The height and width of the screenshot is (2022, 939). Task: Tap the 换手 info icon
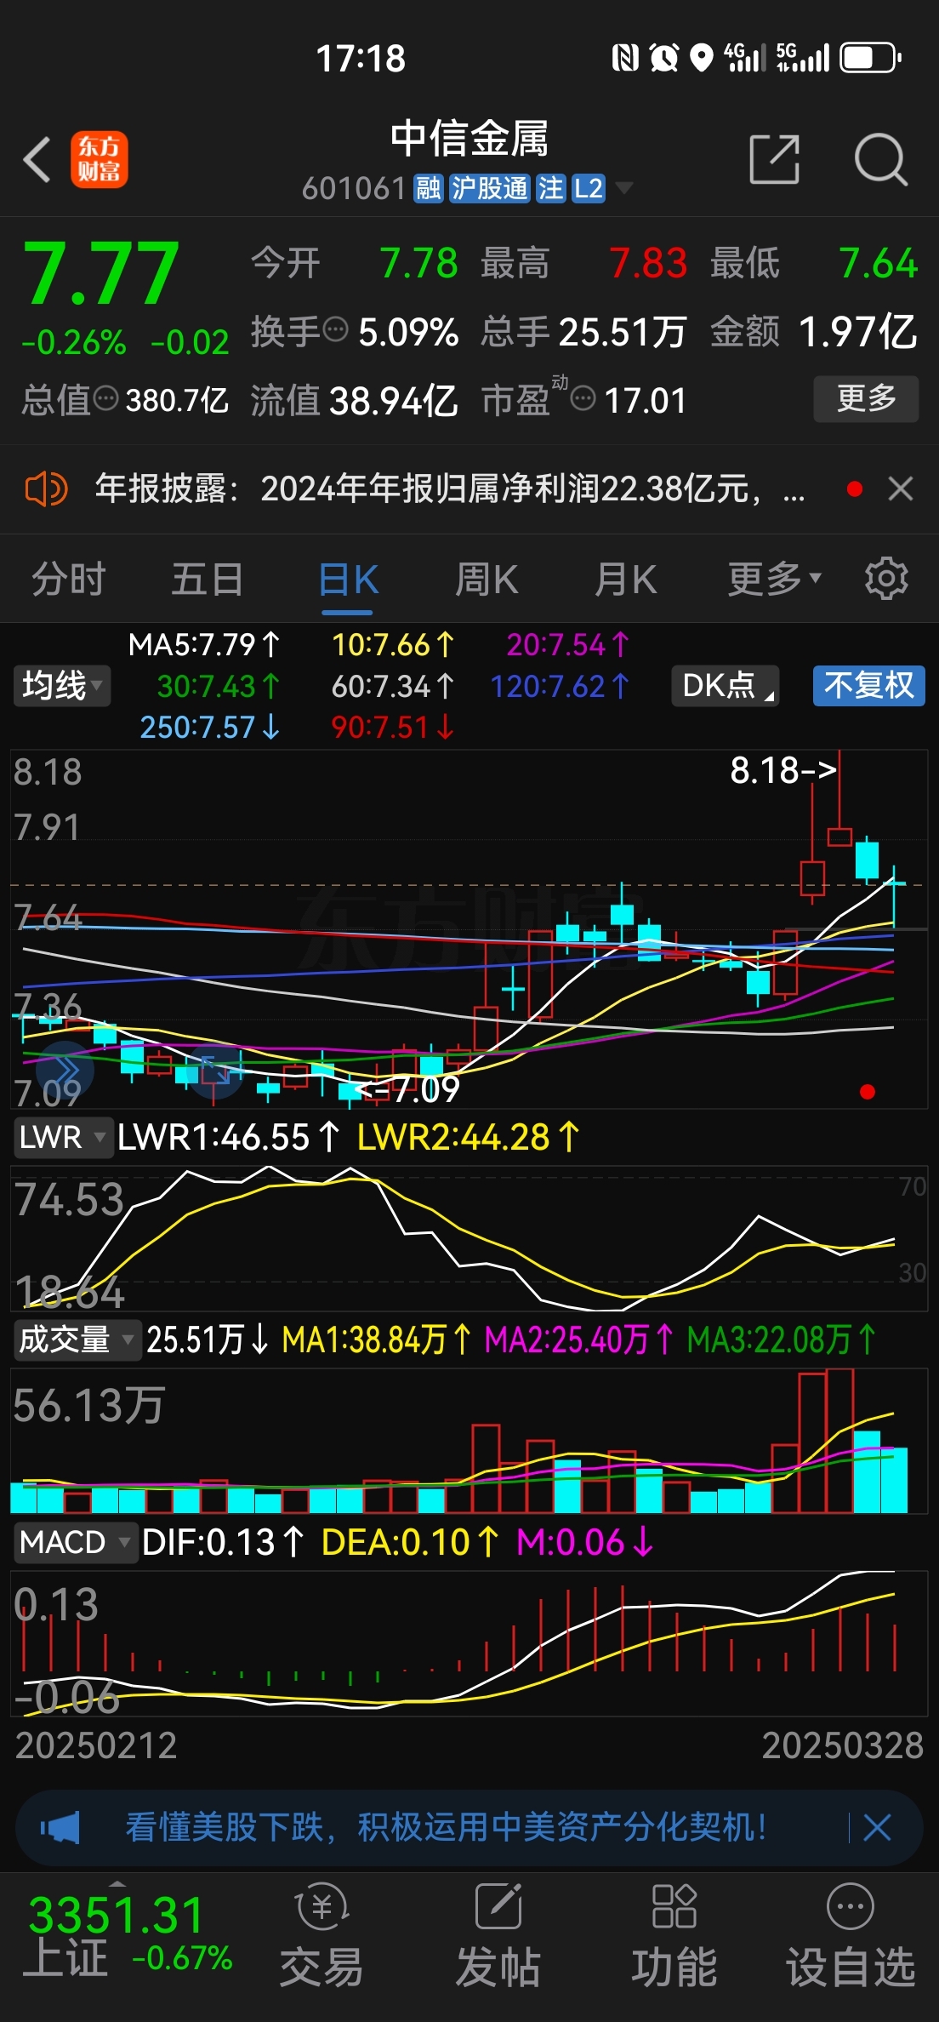pos(336,328)
